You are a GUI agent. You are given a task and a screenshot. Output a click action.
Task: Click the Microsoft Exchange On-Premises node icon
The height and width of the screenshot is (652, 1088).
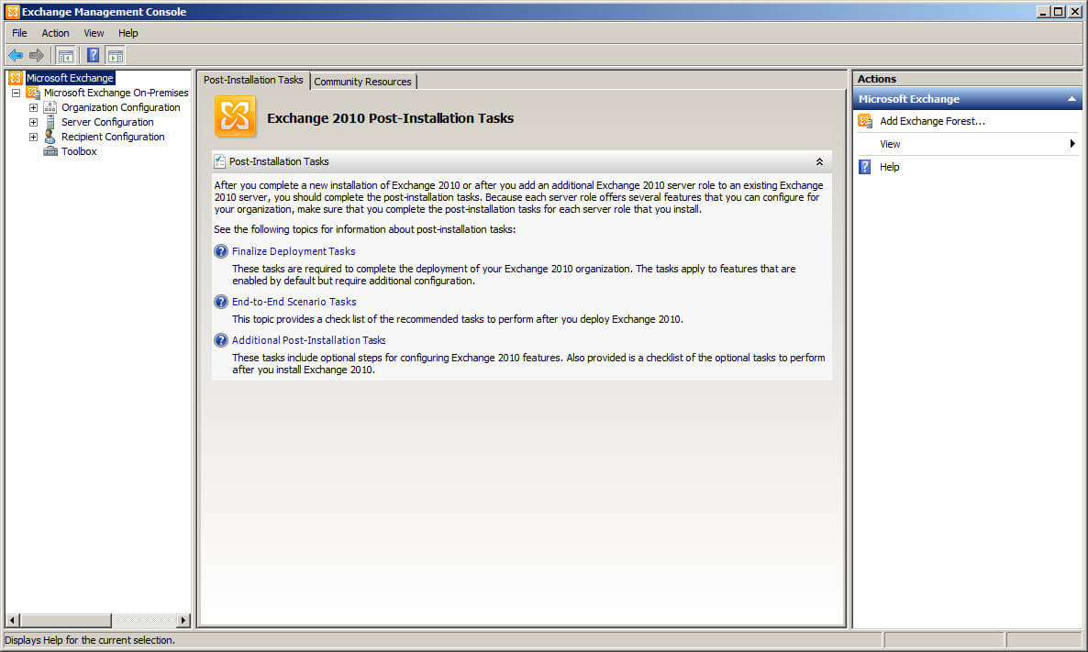click(x=33, y=93)
